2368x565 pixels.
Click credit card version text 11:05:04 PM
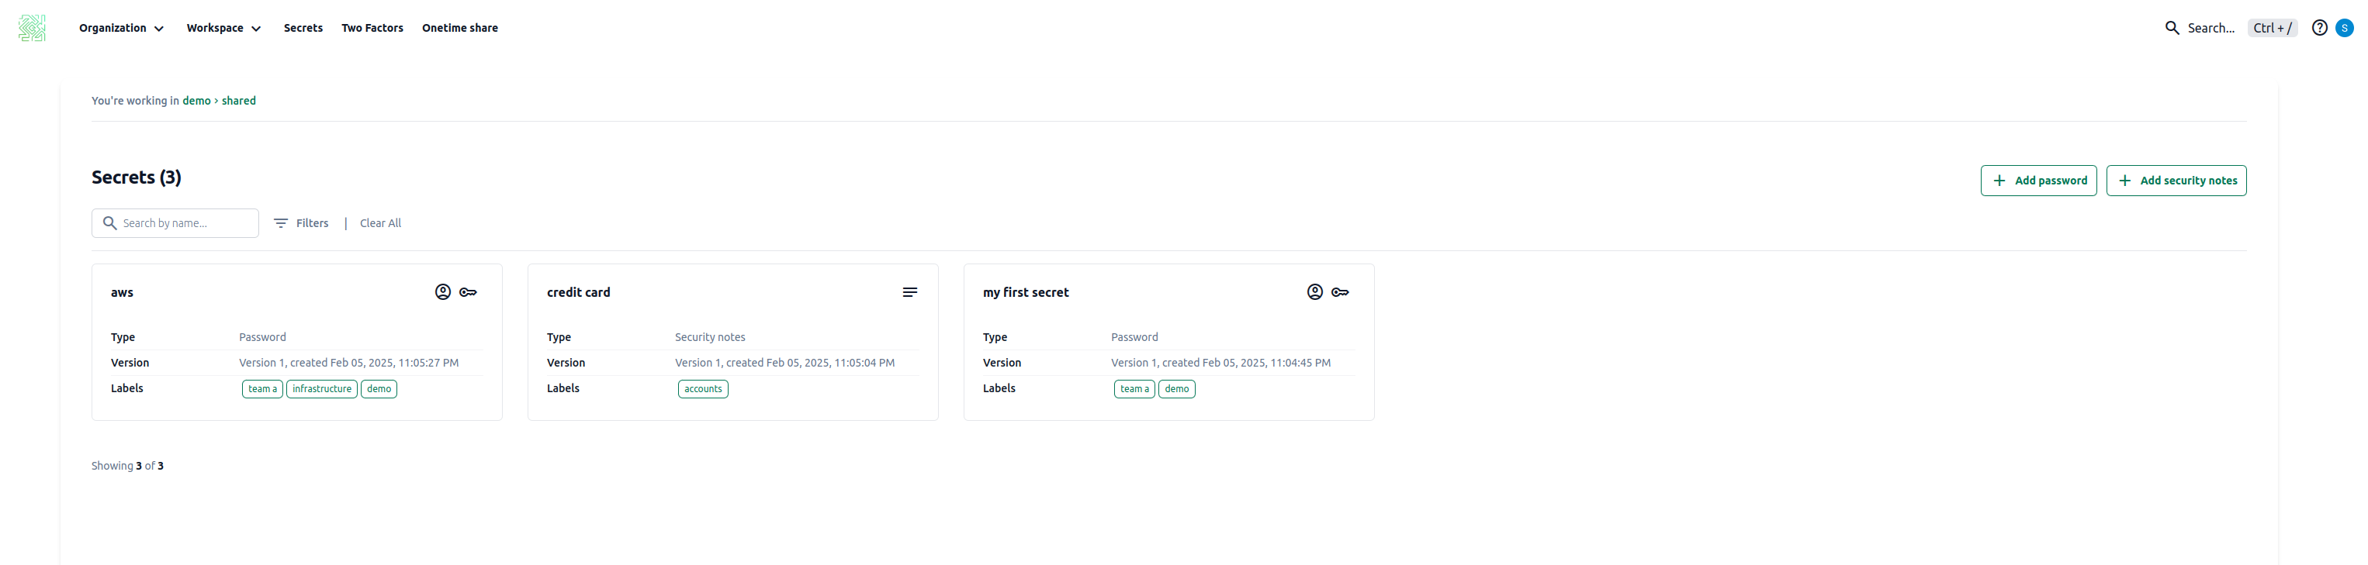[784, 363]
